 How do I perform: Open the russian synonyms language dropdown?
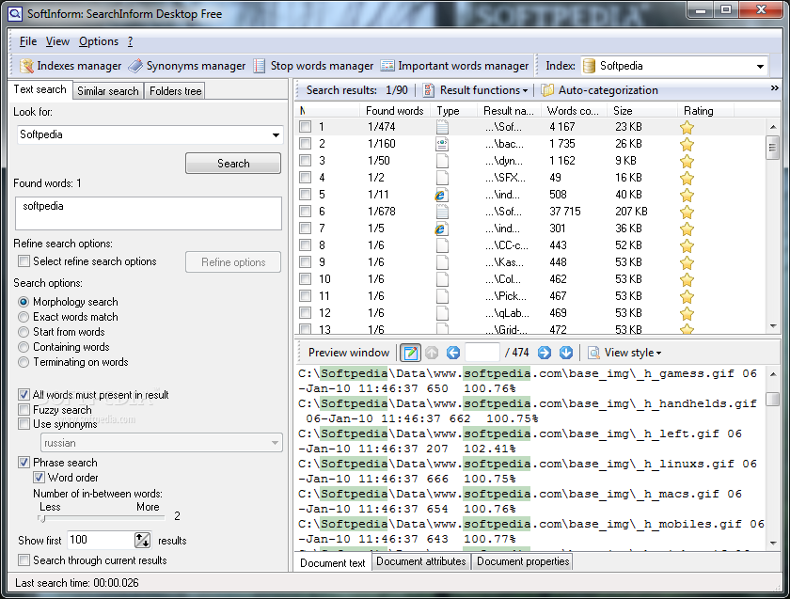[x=275, y=443]
